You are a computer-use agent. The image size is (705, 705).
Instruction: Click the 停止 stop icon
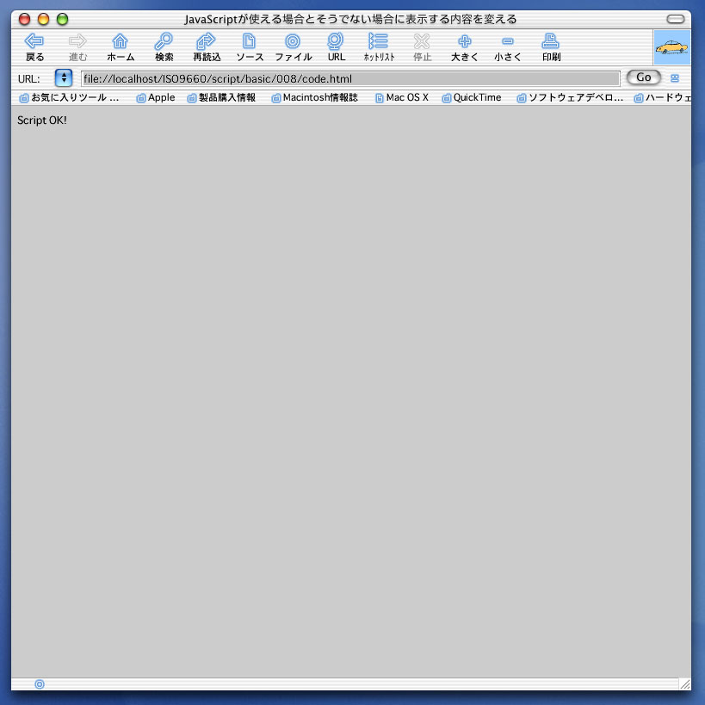pyautogui.click(x=422, y=46)
